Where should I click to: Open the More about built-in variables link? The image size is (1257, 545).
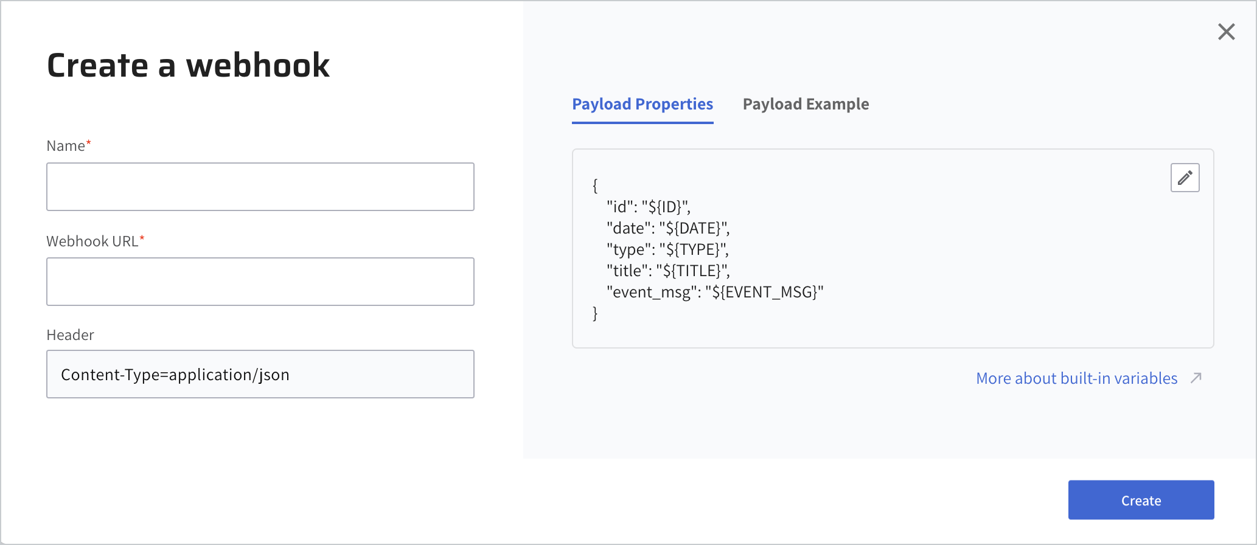(x=1076, y=378)
